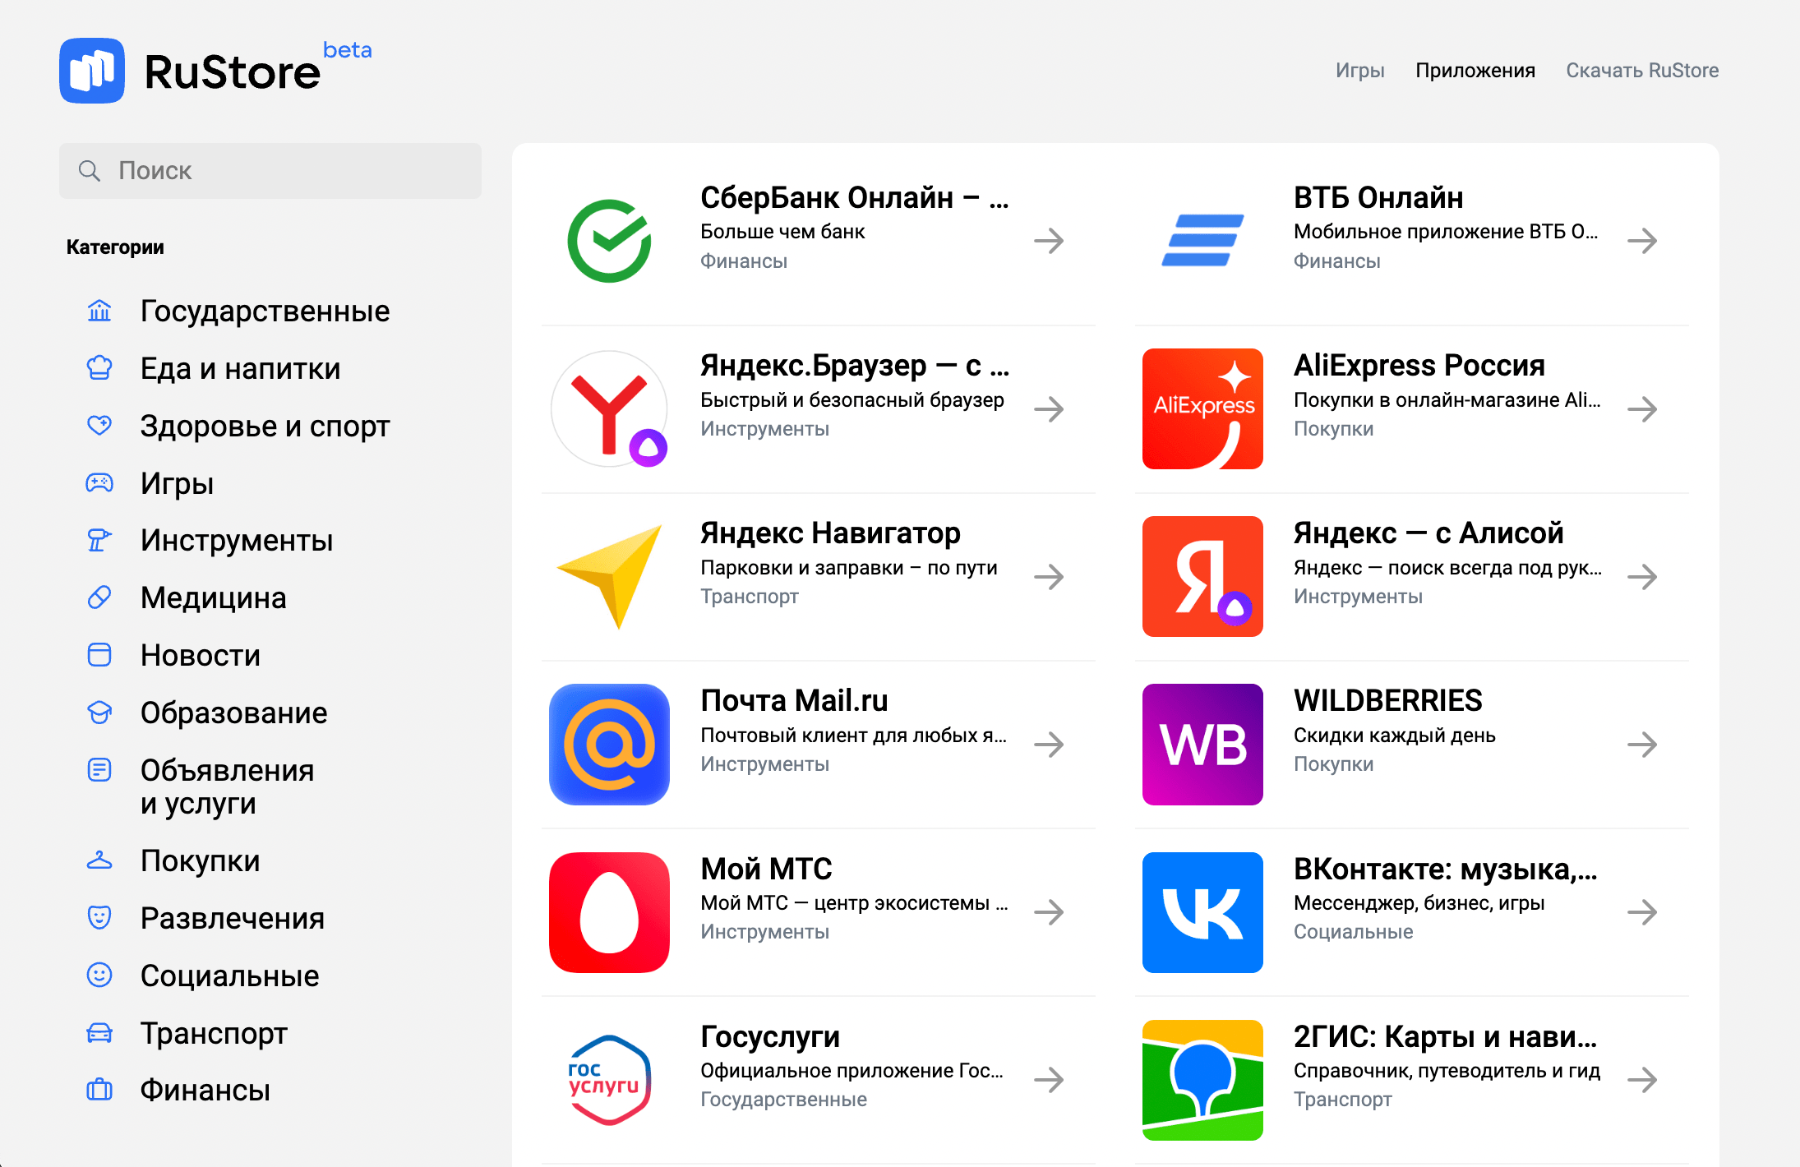Viewport: 1800px width, 1167px height.
Task: Click 'Мессенджер, бизнес, игры' description
Action: tap(1419, 903)
